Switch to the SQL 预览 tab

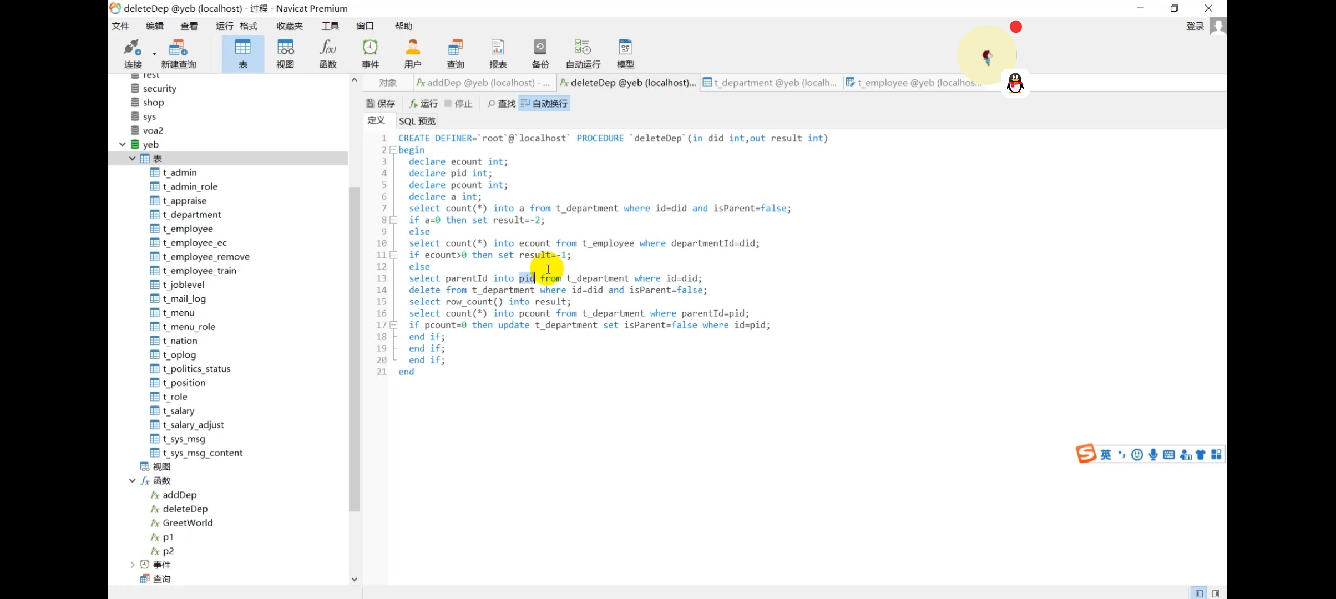pos(417,121)
